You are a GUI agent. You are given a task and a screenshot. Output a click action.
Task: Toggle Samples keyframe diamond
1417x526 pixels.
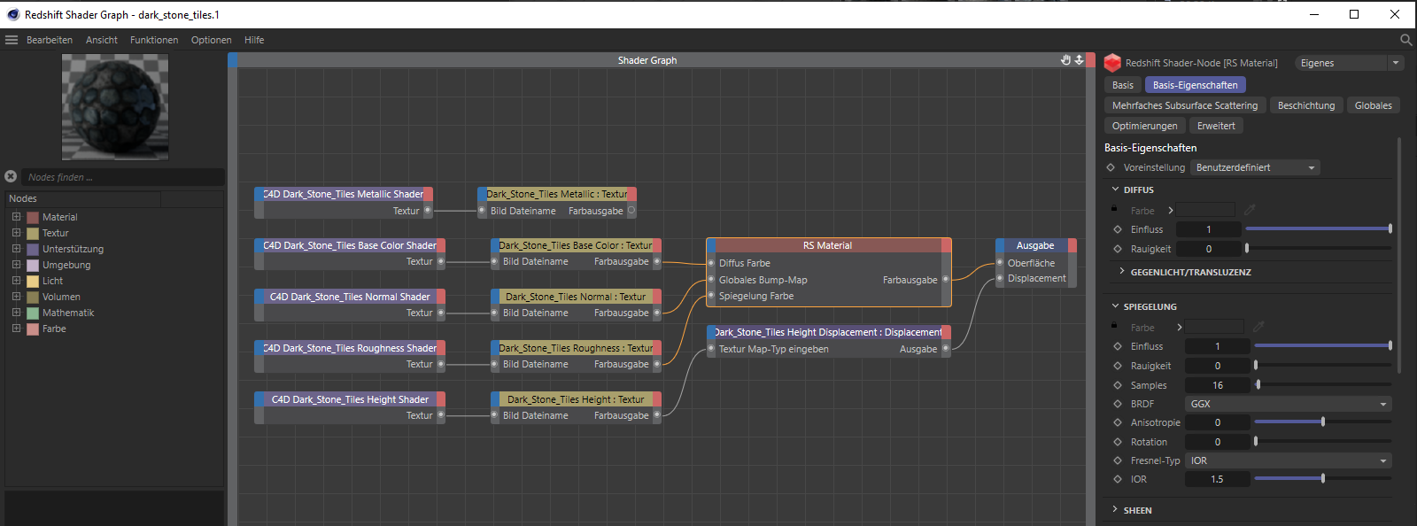point(1118,385)
